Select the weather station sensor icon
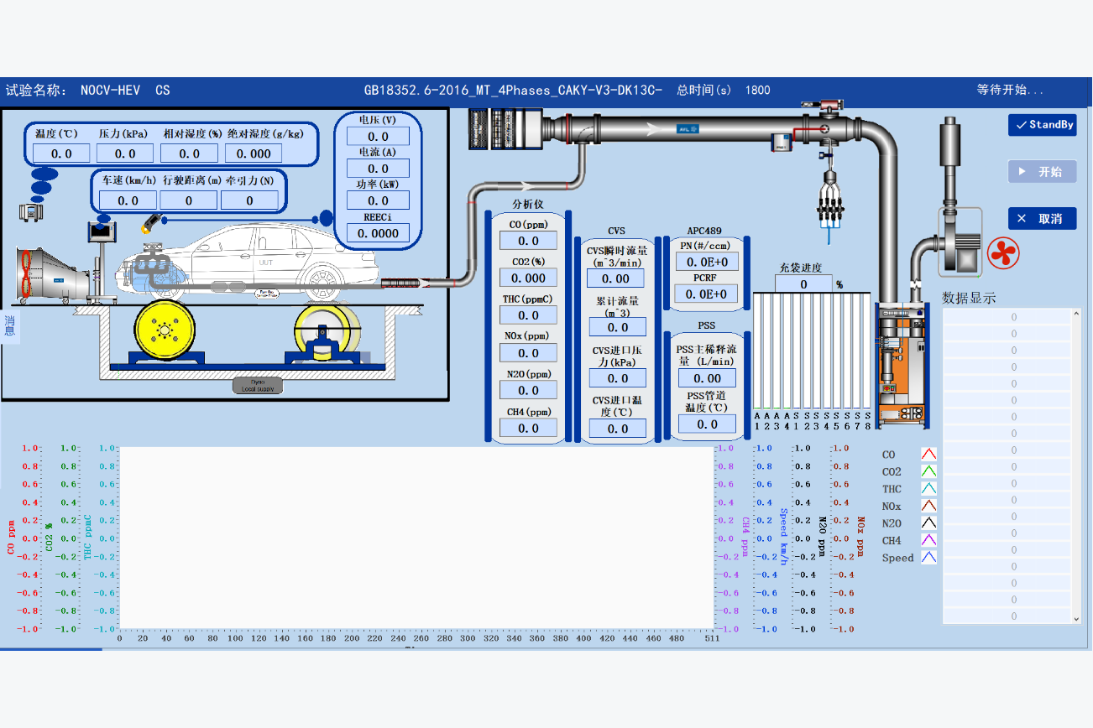This screenshot has height=728, width=1093. pos(32,212)
